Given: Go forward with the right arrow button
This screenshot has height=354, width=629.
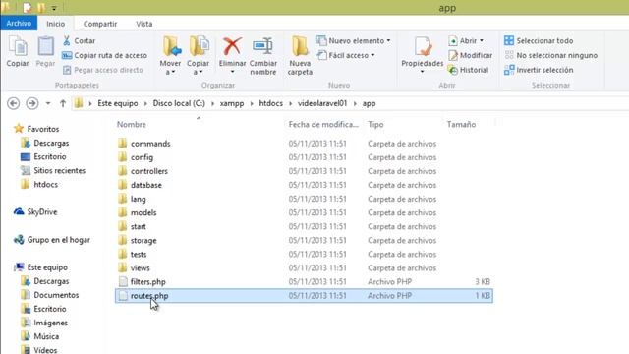Looking at the screenshot, I should (32, 103).
